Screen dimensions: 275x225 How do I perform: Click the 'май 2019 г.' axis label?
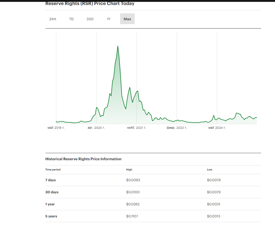[x=56, y=128]
